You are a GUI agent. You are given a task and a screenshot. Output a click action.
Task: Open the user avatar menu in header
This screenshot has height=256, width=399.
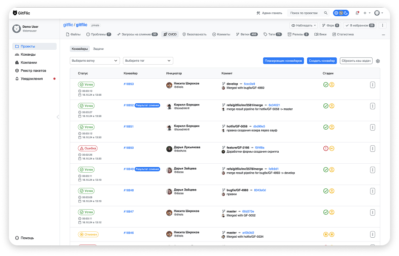pyautogui.click(x=379, y=13)
